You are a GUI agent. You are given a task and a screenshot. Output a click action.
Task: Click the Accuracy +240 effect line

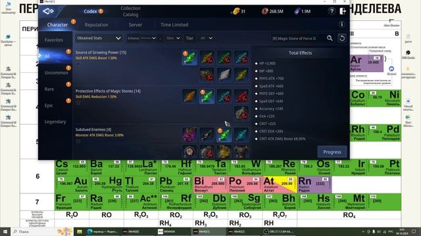(271, 109)
